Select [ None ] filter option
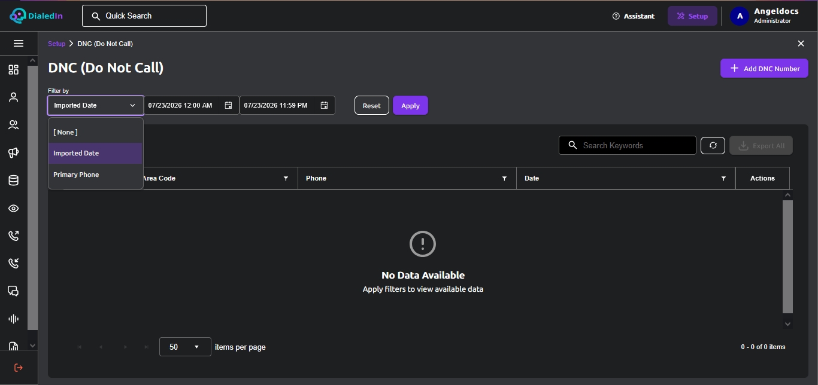Viewport: 818px width, 385px height. [x=95, y=132]
